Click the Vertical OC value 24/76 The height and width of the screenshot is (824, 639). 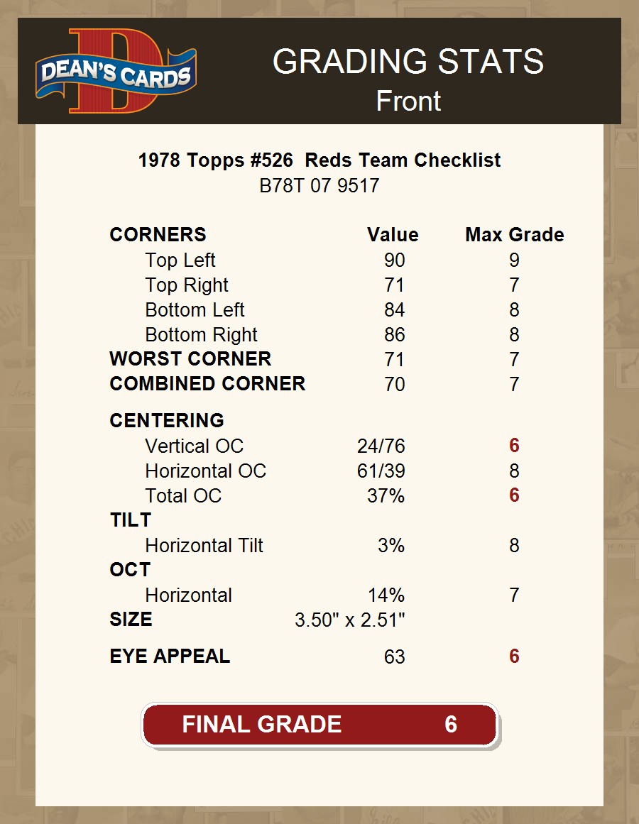tap(381, 446)
